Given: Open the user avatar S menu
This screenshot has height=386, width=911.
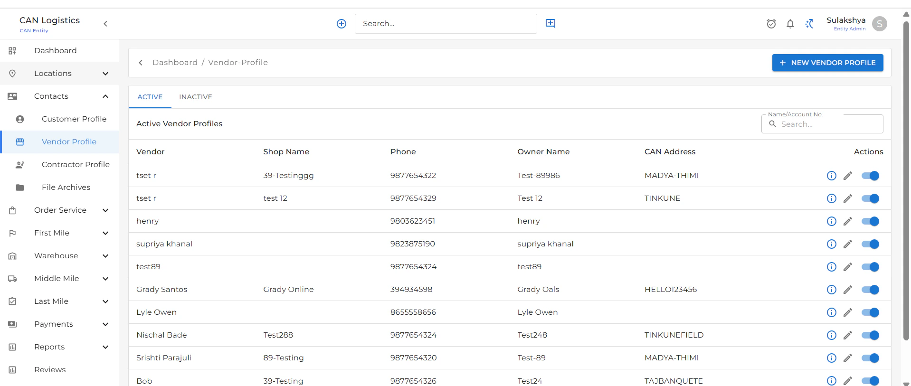Looking at the screenshot, I should [880, 24].
